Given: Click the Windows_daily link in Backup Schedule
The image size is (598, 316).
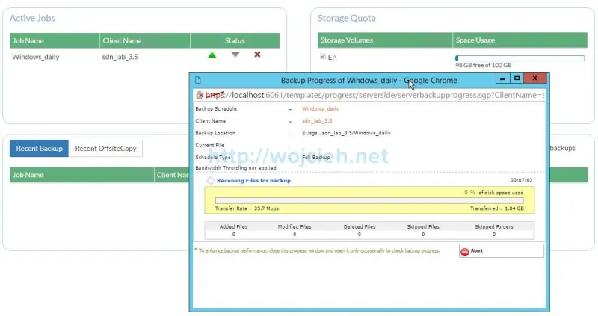Looking at the screenshot, I should tap(321, 108).
